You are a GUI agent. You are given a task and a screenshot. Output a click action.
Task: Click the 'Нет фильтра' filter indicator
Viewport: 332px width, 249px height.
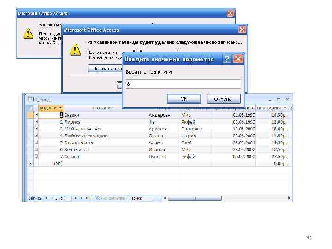click(110, 198)
